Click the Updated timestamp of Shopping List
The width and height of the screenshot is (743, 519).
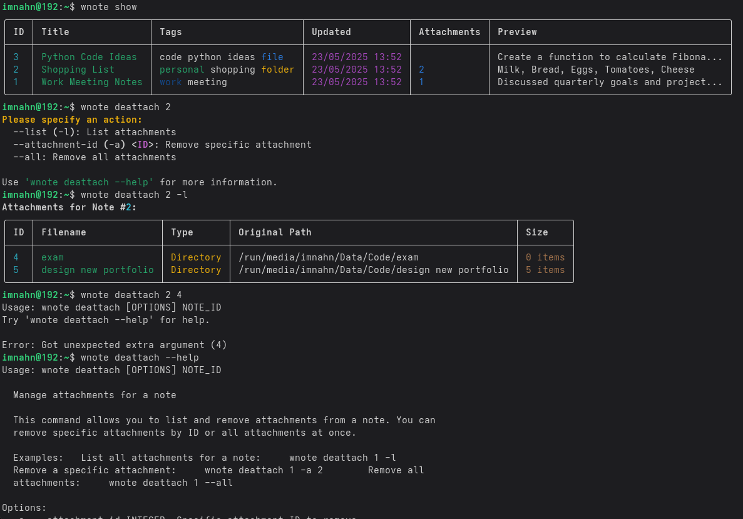(x=356, y=69)
